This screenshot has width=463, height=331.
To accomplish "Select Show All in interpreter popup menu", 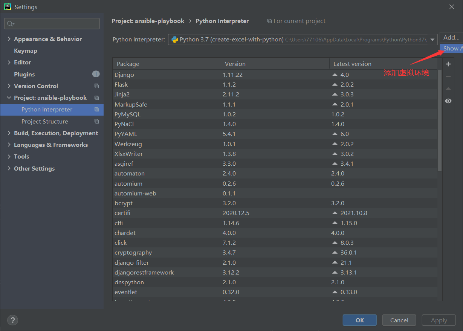I will click(451, 48).
